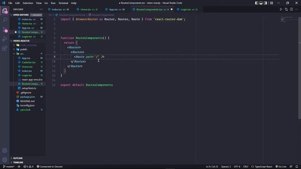Open changes compare icon in editor toolbar
301x169 pixels.
pos(286,9)
